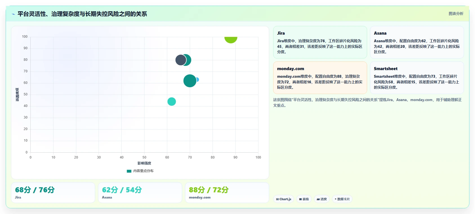Open the monday.com analysis card title
This screenshot has width=475, height=214.
(x=291, y=69)
